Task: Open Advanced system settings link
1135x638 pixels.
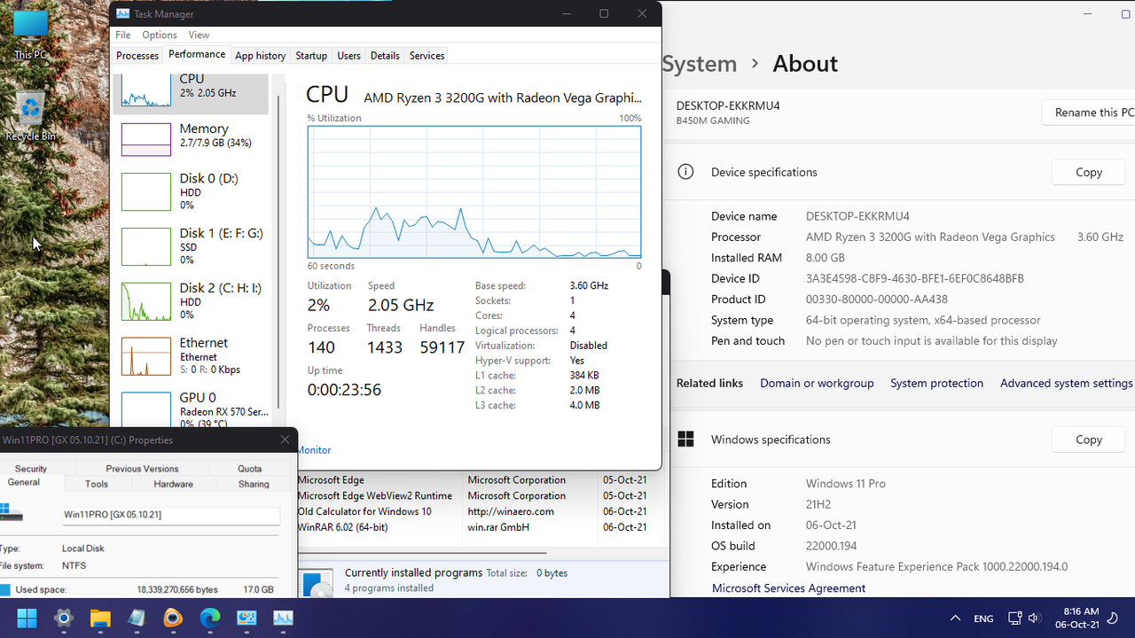Action: tap(1066, 383)
